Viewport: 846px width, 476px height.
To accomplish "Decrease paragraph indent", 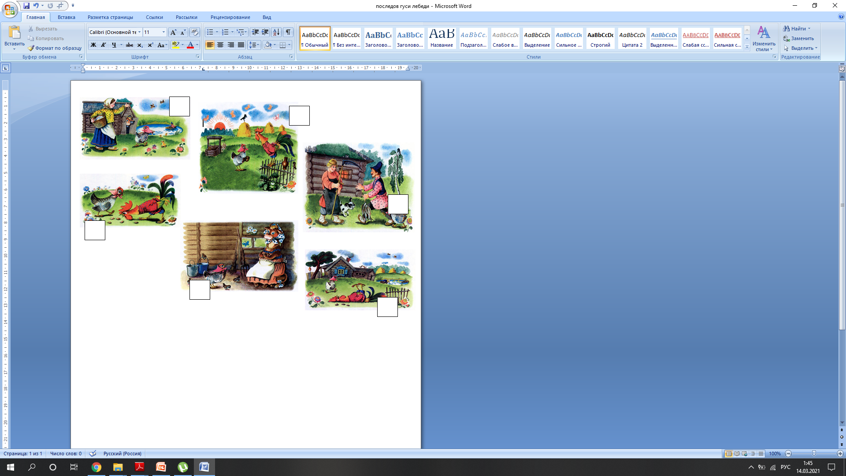I will tap(255, 32).
